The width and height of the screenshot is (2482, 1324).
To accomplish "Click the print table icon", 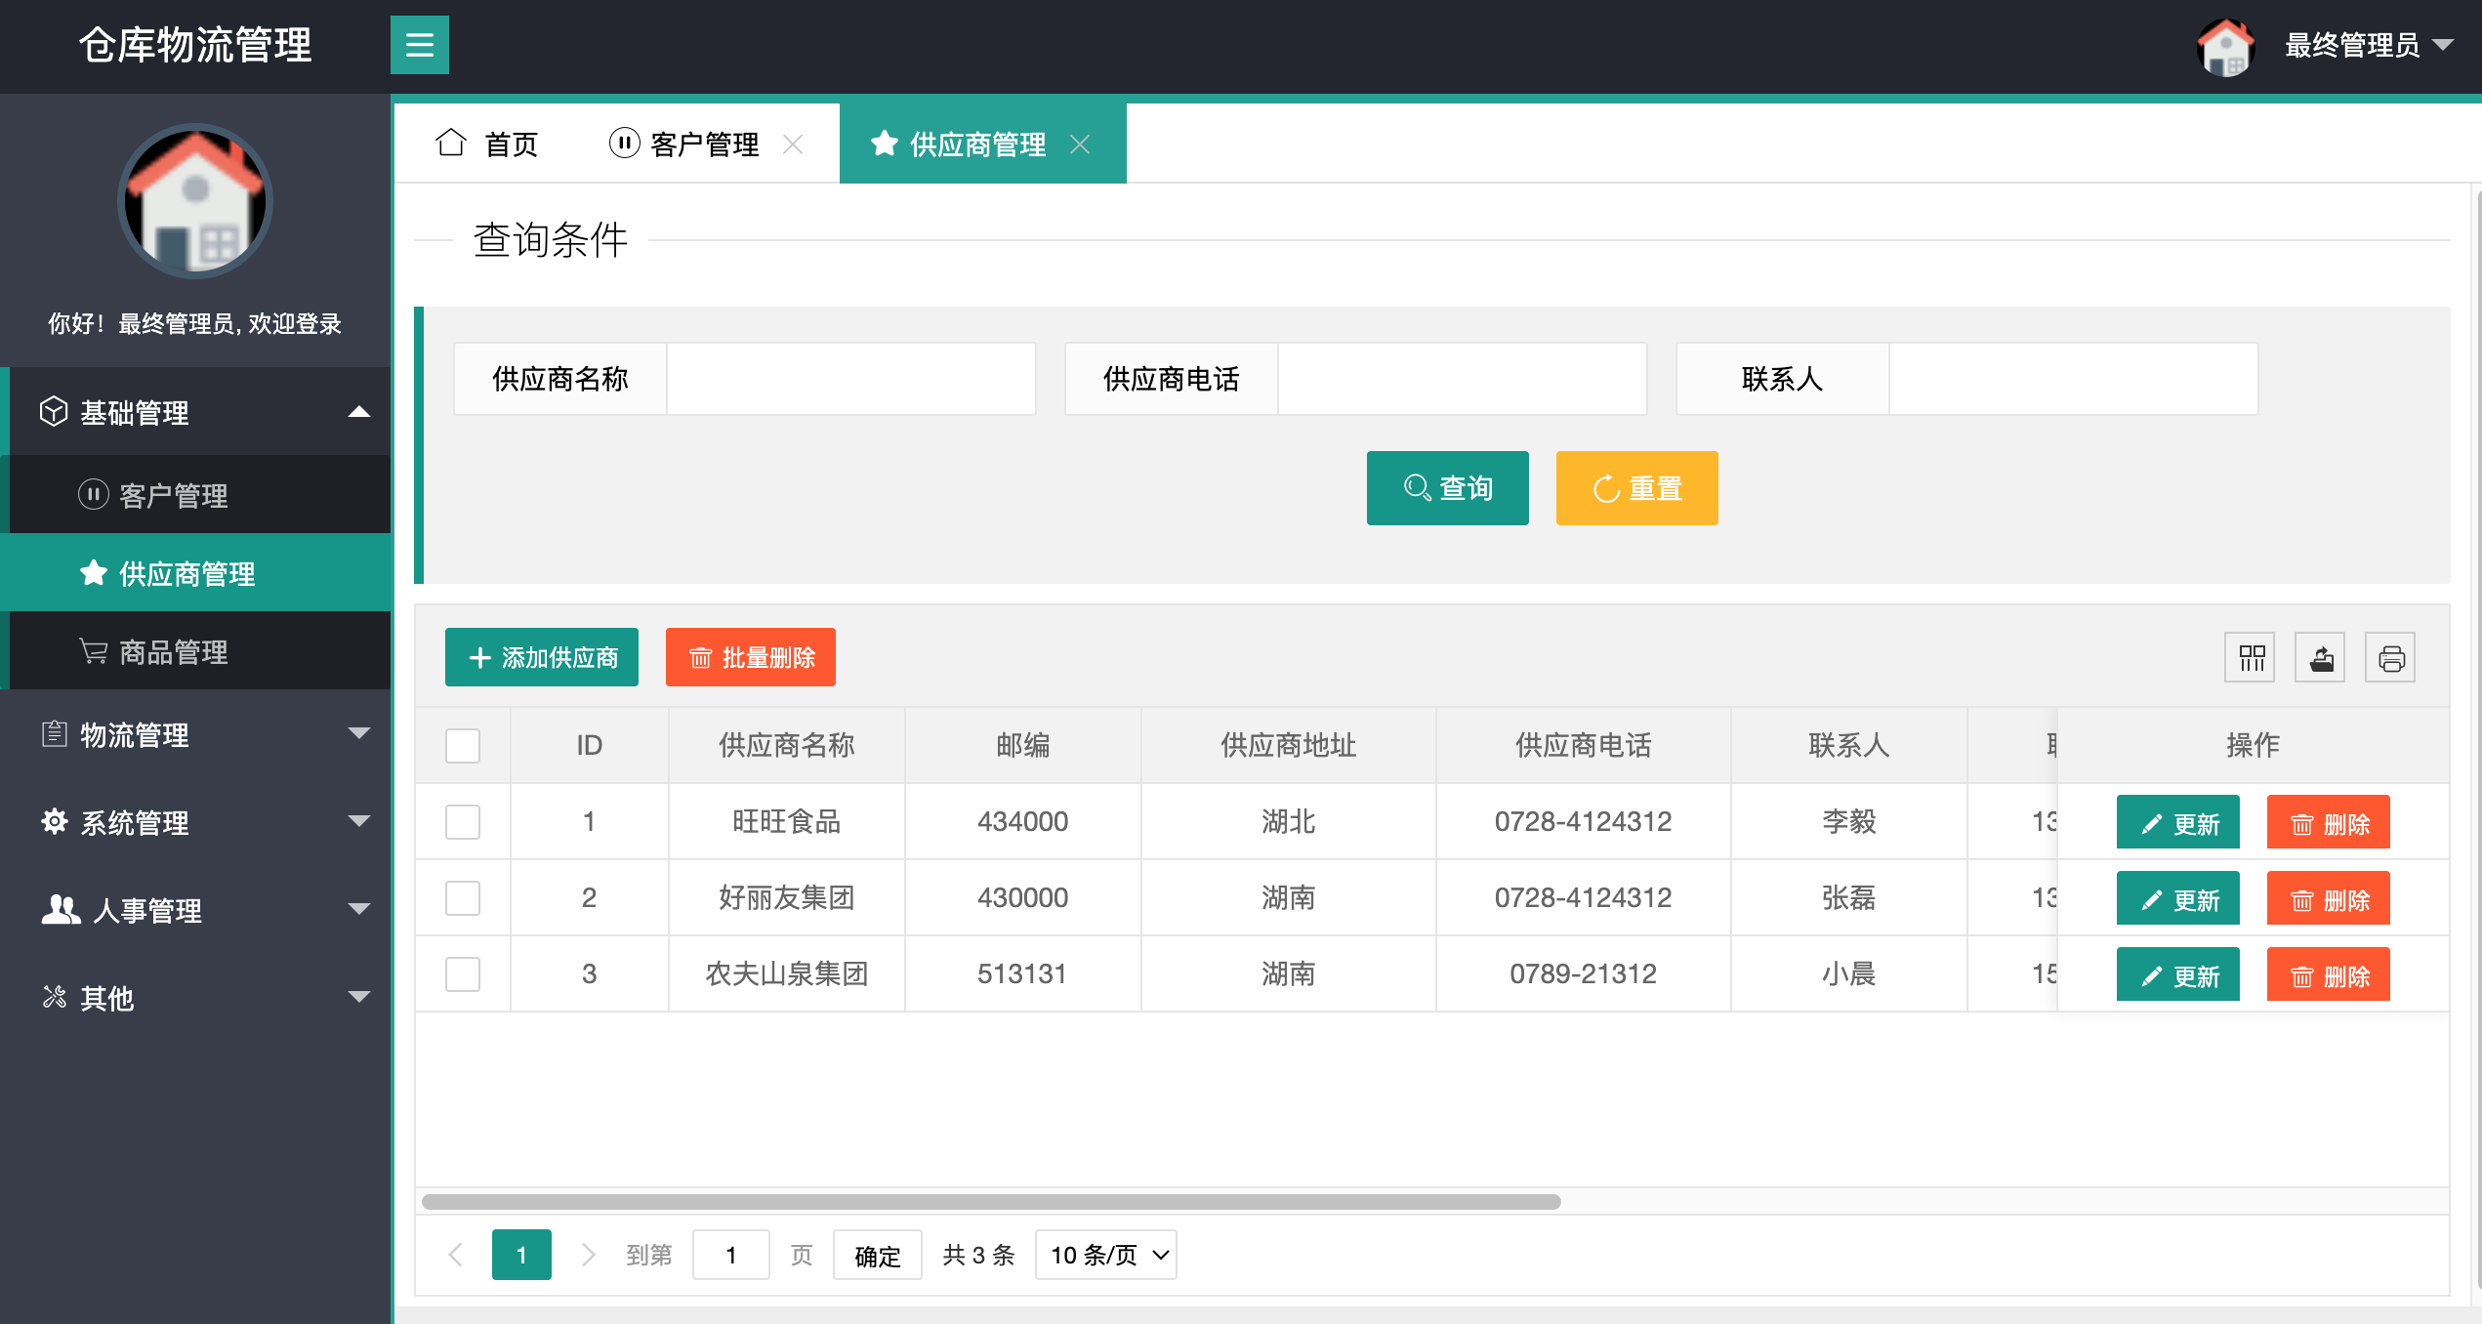I will tap(2391, 657).
